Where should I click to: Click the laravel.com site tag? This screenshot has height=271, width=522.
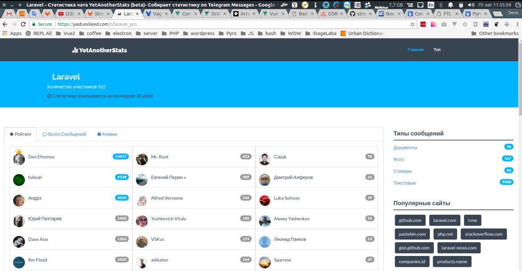[x=445, y=220]
